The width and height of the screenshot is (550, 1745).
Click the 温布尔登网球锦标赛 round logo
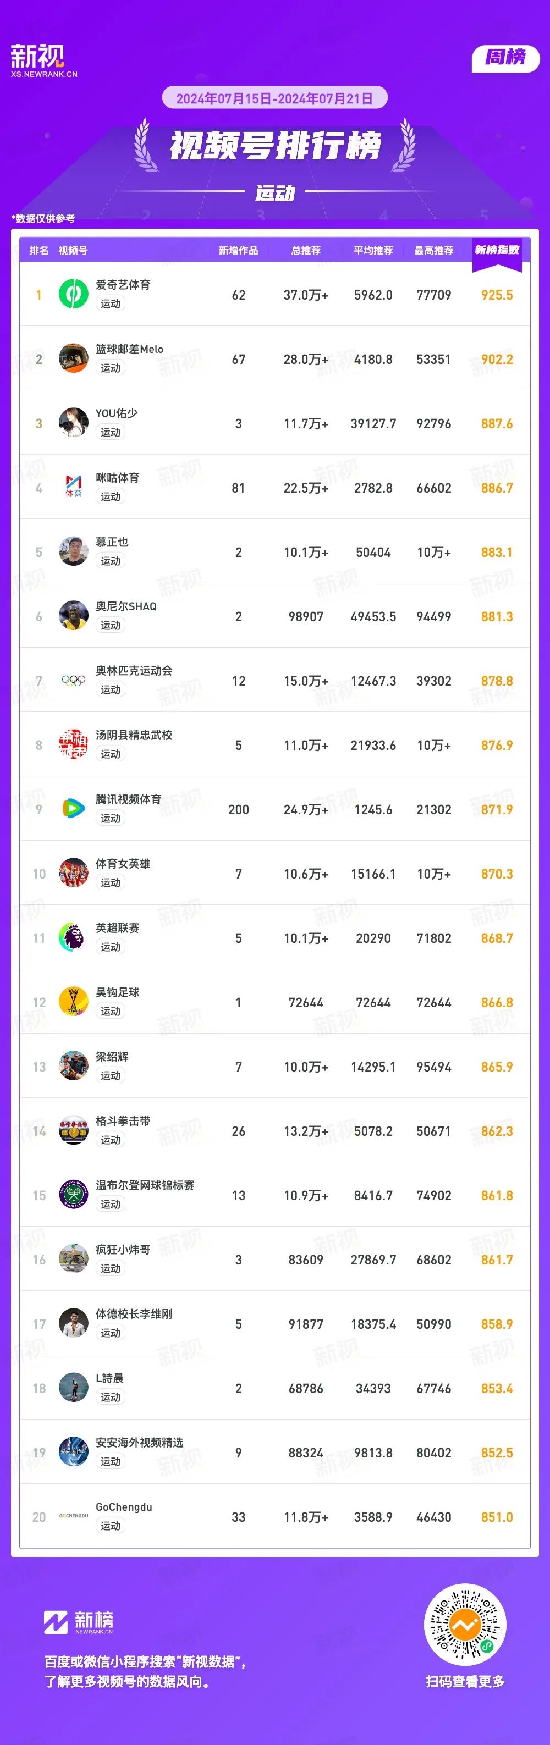click(73, 1195)
